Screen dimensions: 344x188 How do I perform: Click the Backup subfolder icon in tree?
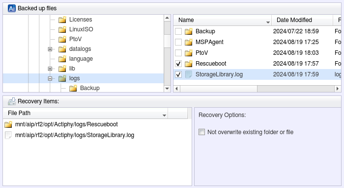[x=73, y=88]
